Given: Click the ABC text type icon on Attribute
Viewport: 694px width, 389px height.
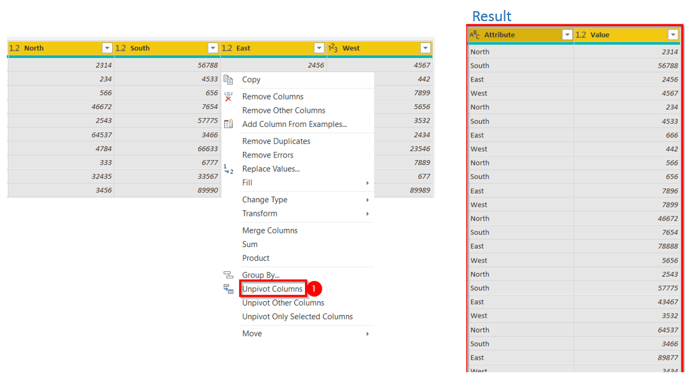Looking at the screenshot, I should (x=474, y=34).
